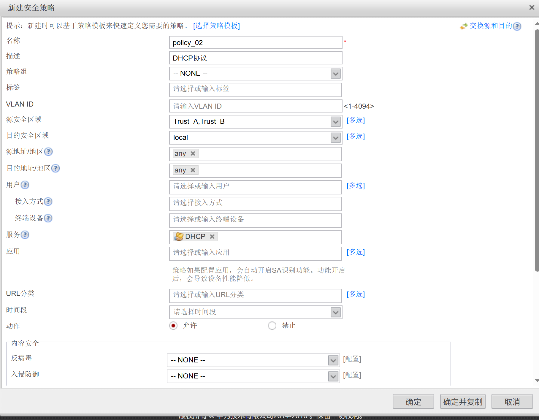Viewport: 539px width, 420px height.
Task: Click the 用户 input field
Action: (x=256, y=187)
